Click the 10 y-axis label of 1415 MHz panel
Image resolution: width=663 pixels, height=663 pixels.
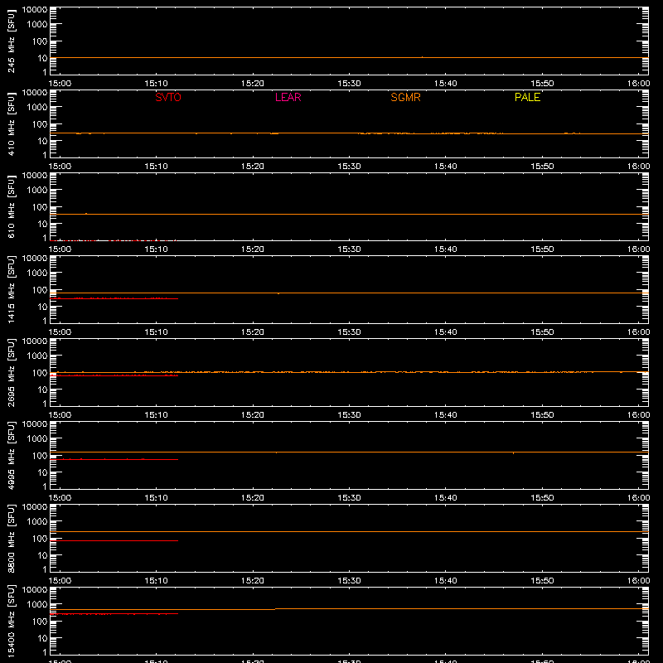[42, 307]
